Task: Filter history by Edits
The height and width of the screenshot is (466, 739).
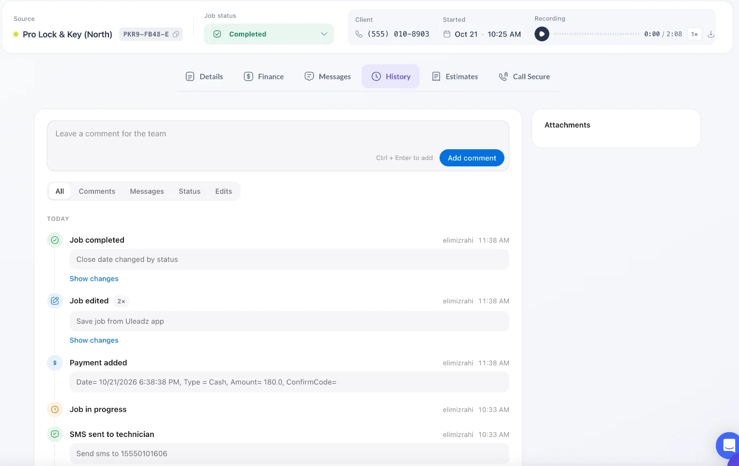Action: [224, 191]
